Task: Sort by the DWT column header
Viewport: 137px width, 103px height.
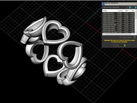Action: [128, 11]
